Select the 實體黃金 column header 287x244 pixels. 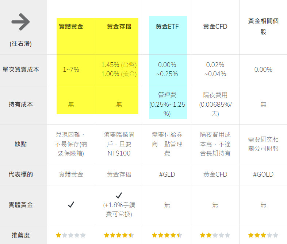[x=71, y=26]
